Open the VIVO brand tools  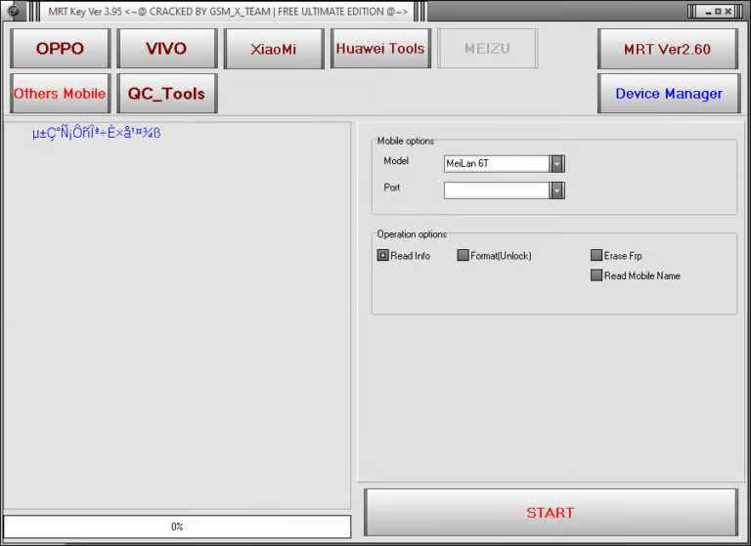click(166, 49)
